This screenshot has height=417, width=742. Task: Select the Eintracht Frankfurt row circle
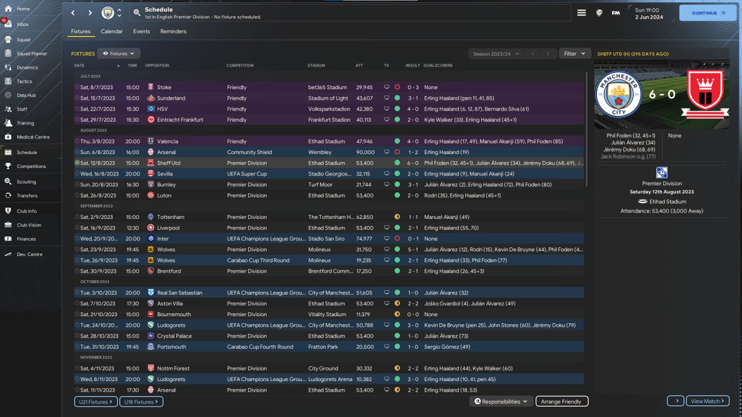(77, 120)
